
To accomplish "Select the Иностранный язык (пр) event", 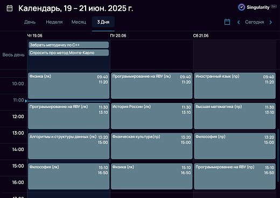I will click(235, 86).
